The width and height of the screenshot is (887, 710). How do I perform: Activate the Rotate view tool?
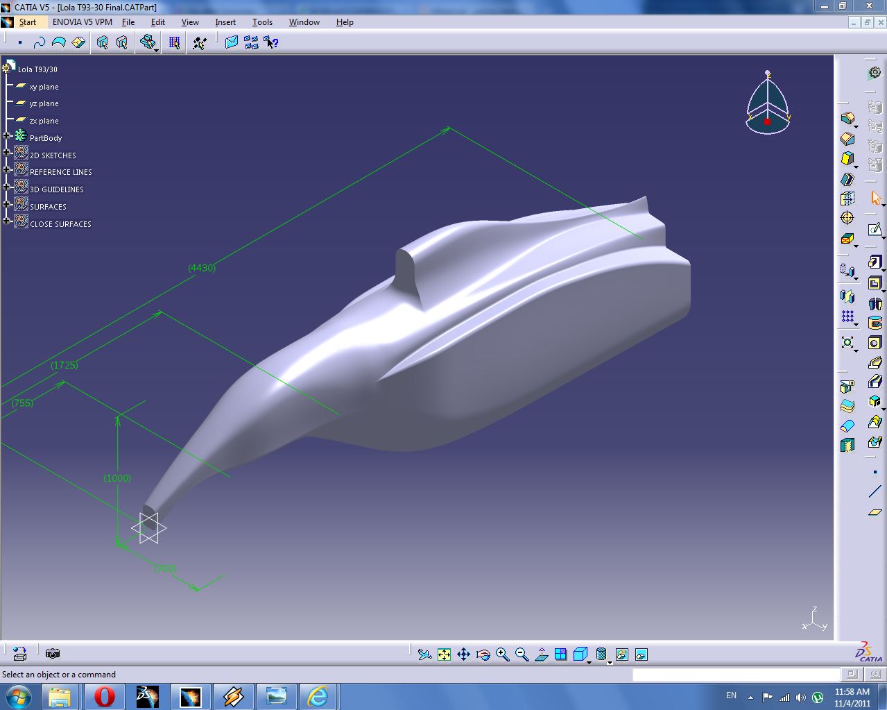coord(483,654)
